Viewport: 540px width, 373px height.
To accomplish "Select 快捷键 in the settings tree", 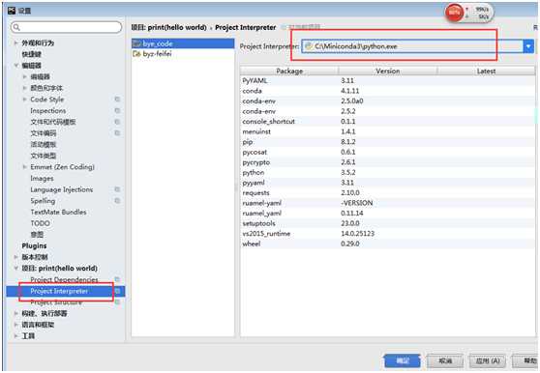I will (x=31, y=54).
